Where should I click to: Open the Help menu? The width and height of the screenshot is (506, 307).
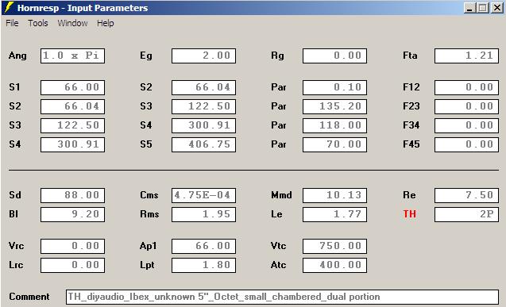pos(105,23)
